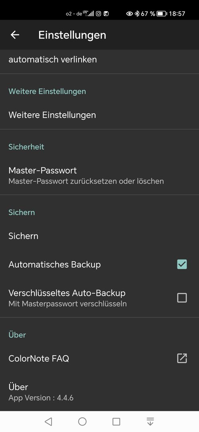Tap the battery icon in the status bar
The width and height of the screenshot is (199, 432).
(162, 14)
